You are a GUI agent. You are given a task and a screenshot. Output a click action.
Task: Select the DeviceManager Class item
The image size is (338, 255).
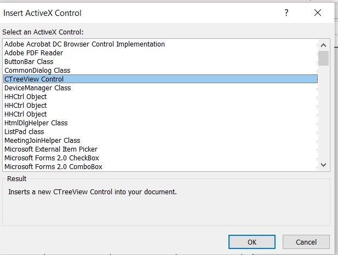(38, 88)
